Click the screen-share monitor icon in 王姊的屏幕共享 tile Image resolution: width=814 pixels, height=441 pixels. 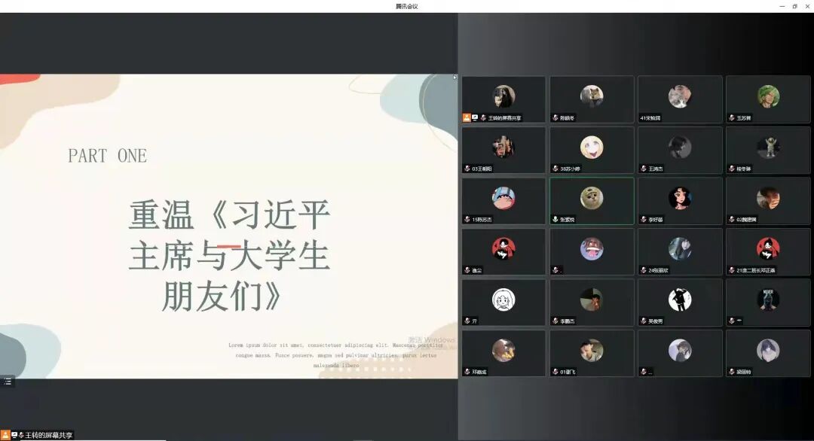pyautogui.click(x=473, y=117)
